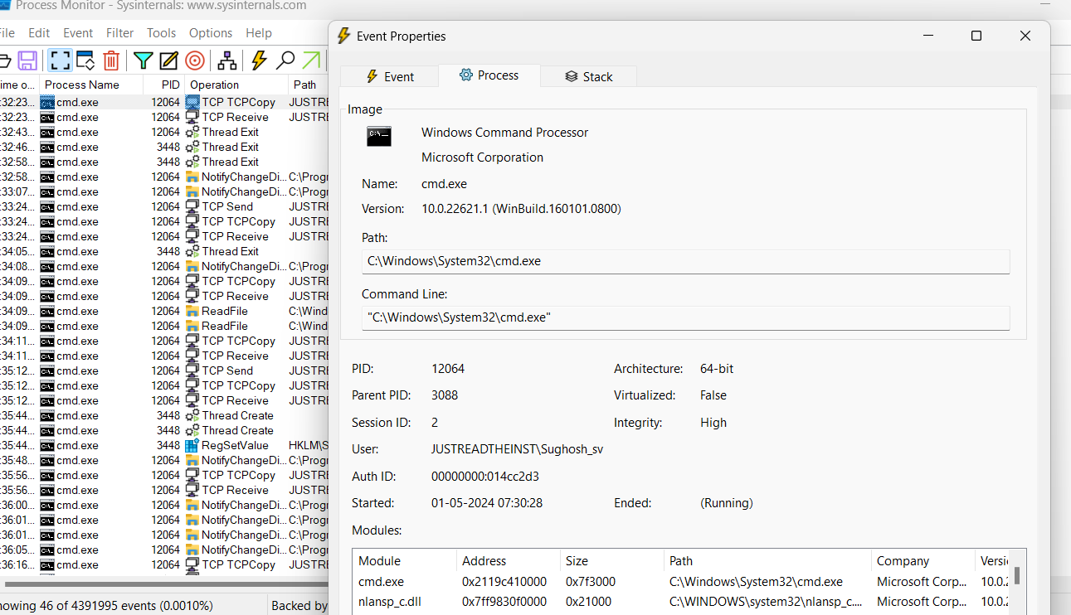Click the Ended value (Running)
1071x615 pixels.
(727, 502)
